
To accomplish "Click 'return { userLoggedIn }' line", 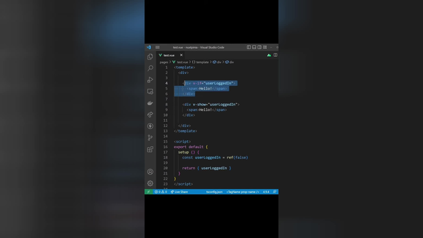I will coord(207,168).
